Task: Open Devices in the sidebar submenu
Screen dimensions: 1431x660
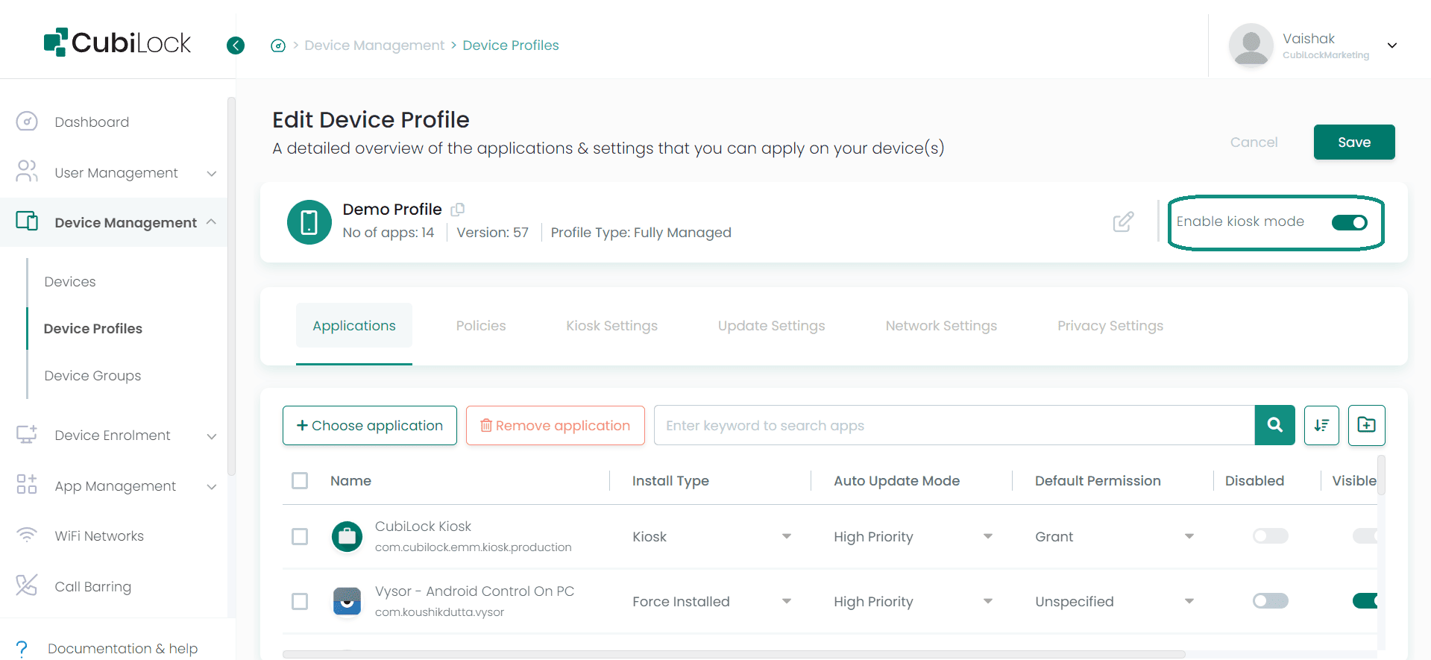Action: (x=70, y=282)
